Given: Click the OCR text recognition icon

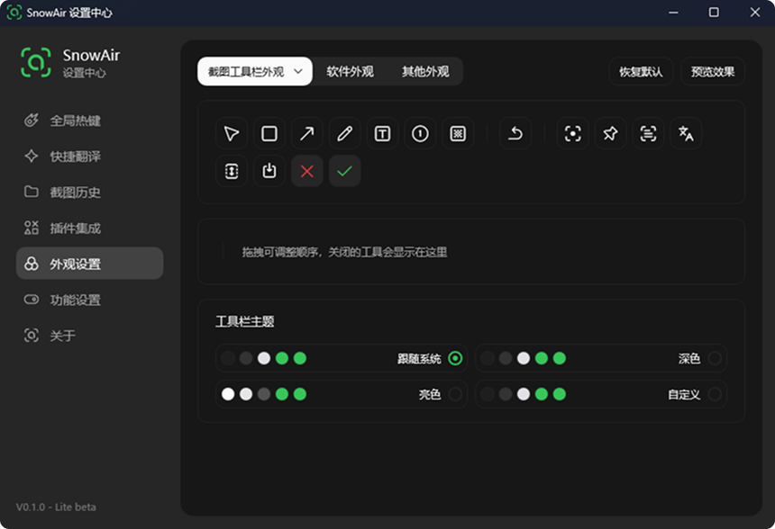Looking at the screenshot, I should 648,134.
